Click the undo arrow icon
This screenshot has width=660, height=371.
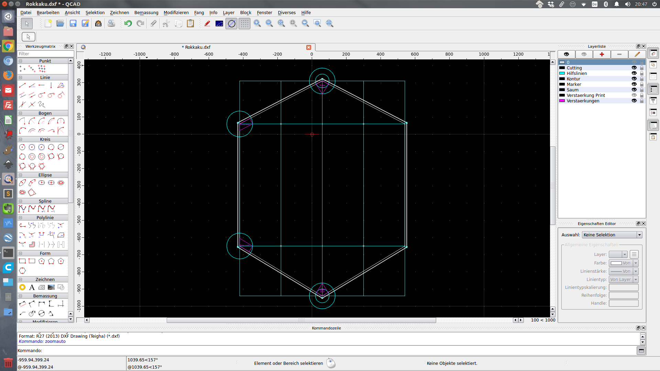pyautogui.click(x=128, y=23)
